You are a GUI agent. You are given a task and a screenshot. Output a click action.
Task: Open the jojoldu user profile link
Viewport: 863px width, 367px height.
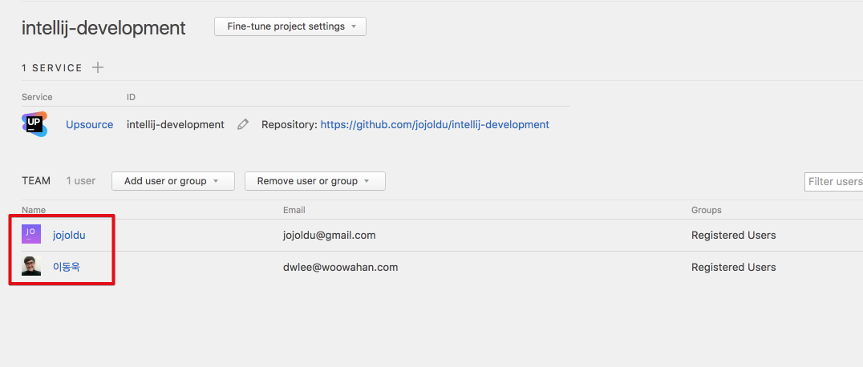point(69,236)
